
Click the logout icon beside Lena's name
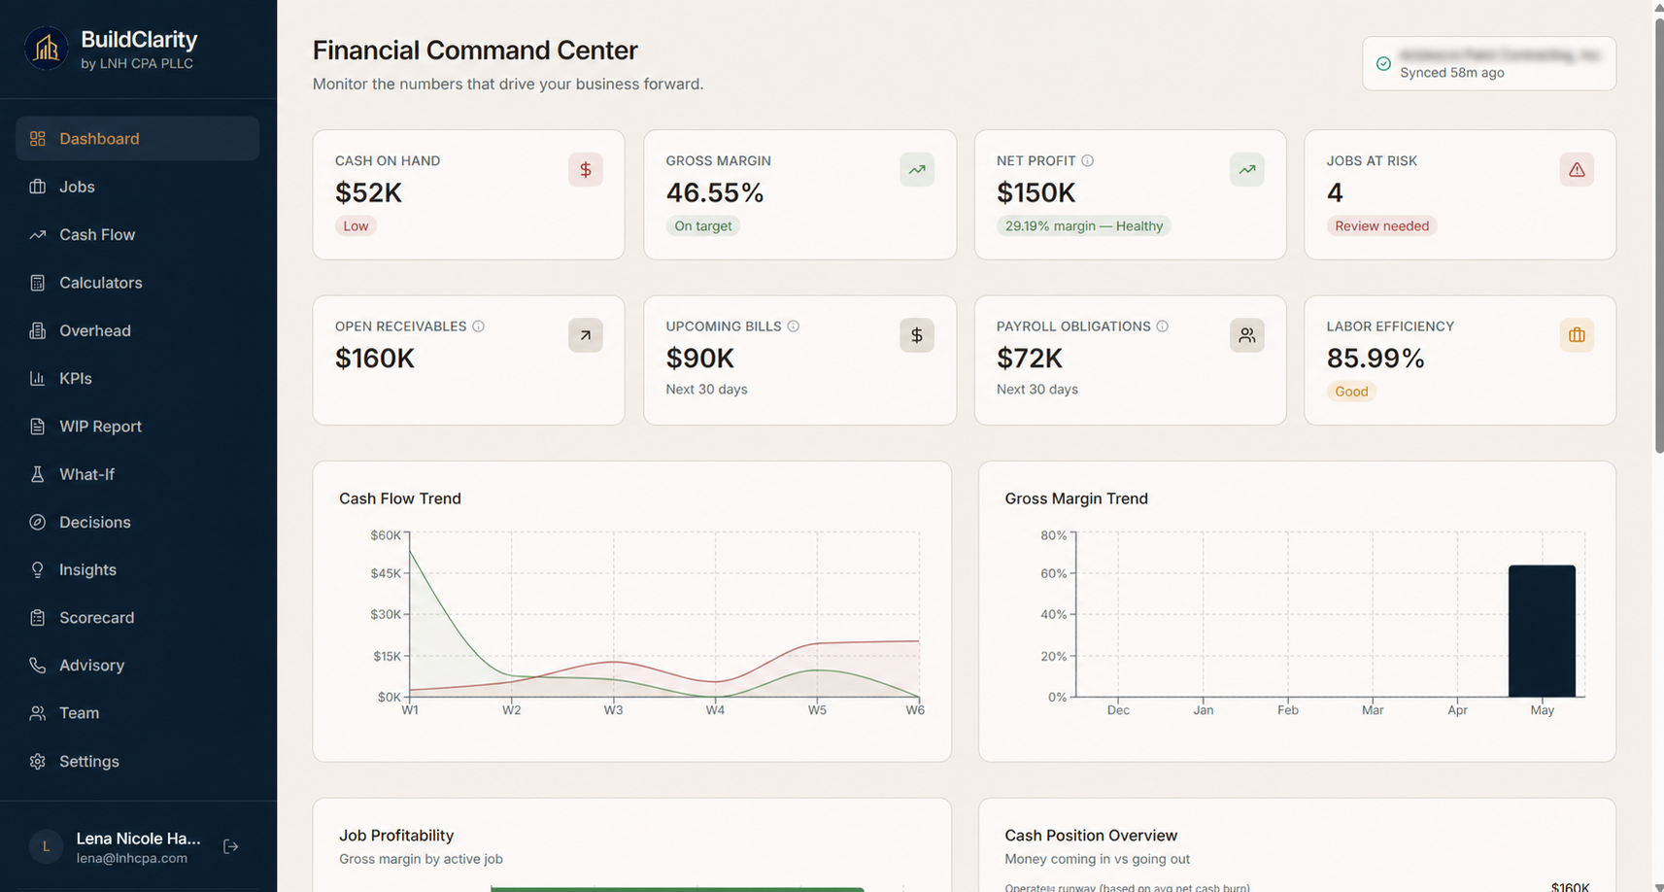coord(231,846)
